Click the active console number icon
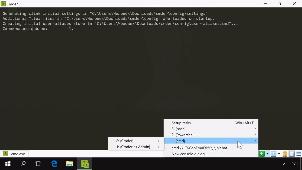Viewport: 302px width, 170px height. (273, 154)
